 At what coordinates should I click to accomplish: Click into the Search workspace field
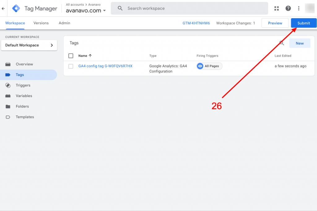(x=189, y=8)
